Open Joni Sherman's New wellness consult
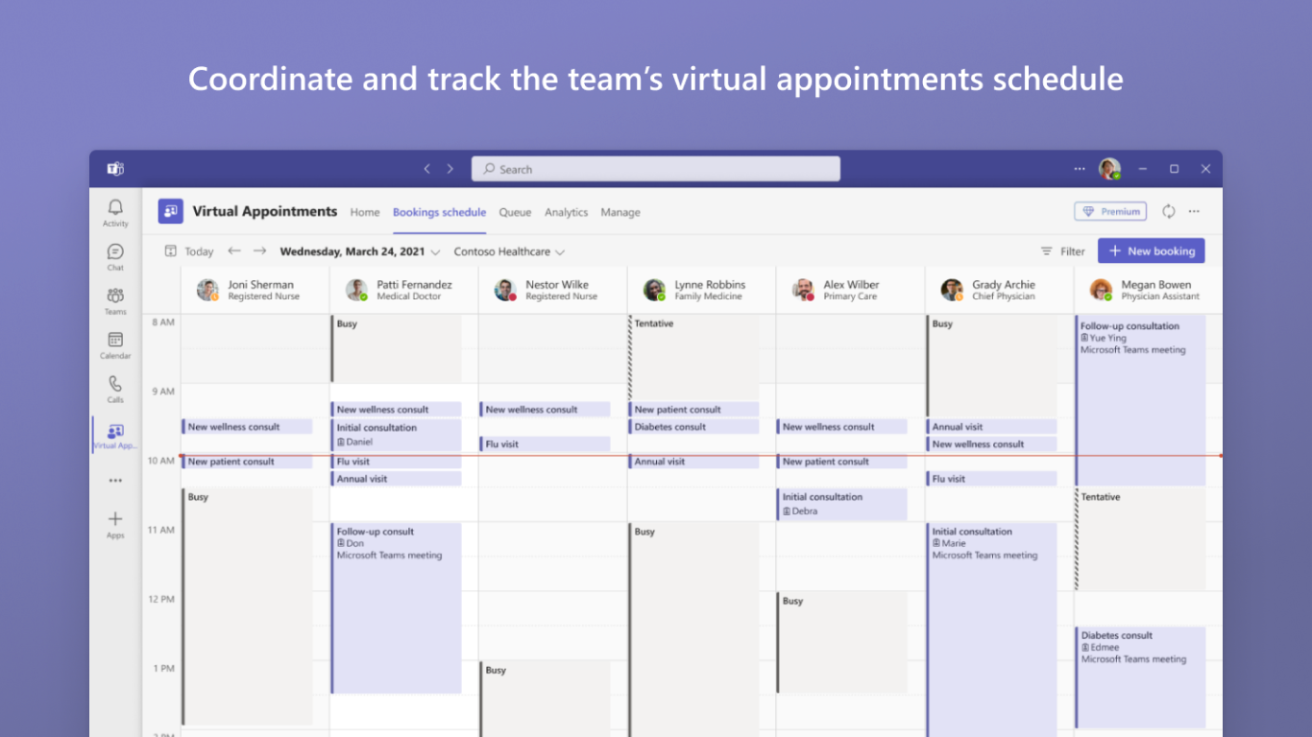Image resolution: width=1312 pixels, height=737 pixels. click(x=247, y=426)
